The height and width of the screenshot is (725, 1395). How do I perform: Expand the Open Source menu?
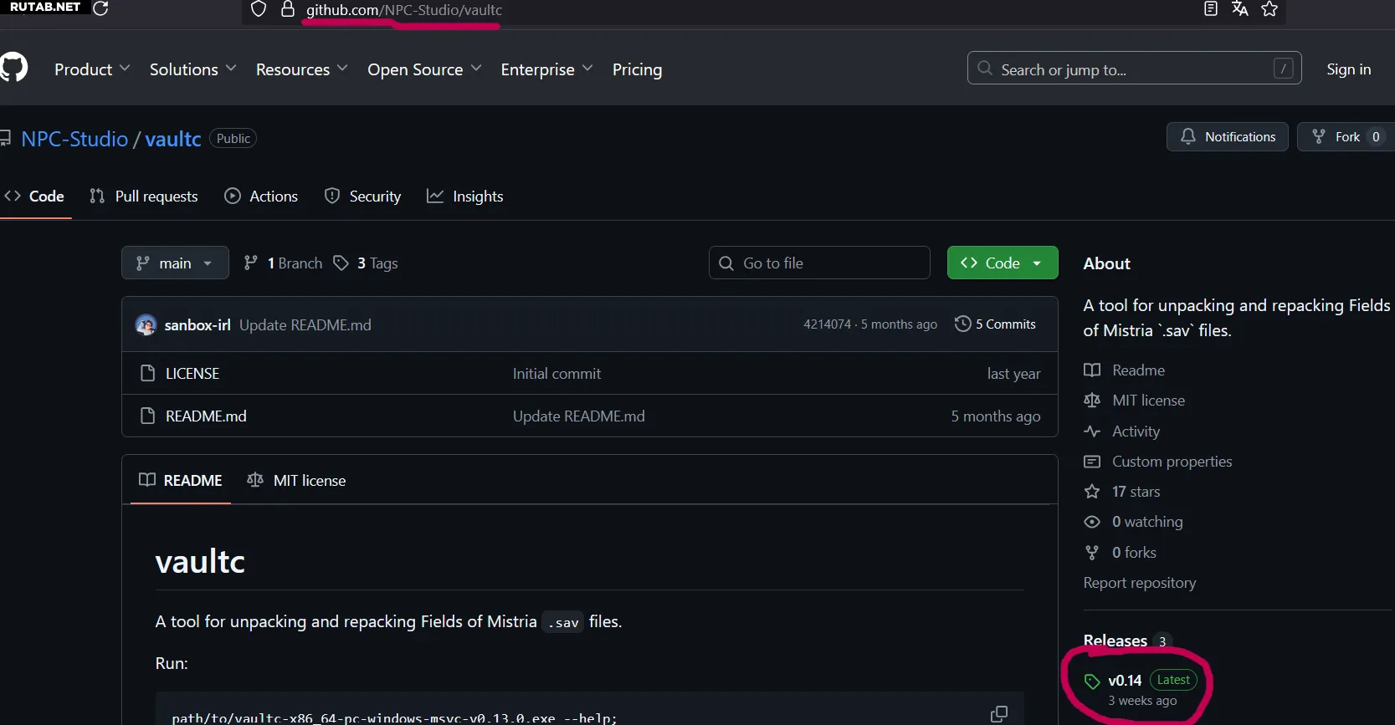[424, 69]
